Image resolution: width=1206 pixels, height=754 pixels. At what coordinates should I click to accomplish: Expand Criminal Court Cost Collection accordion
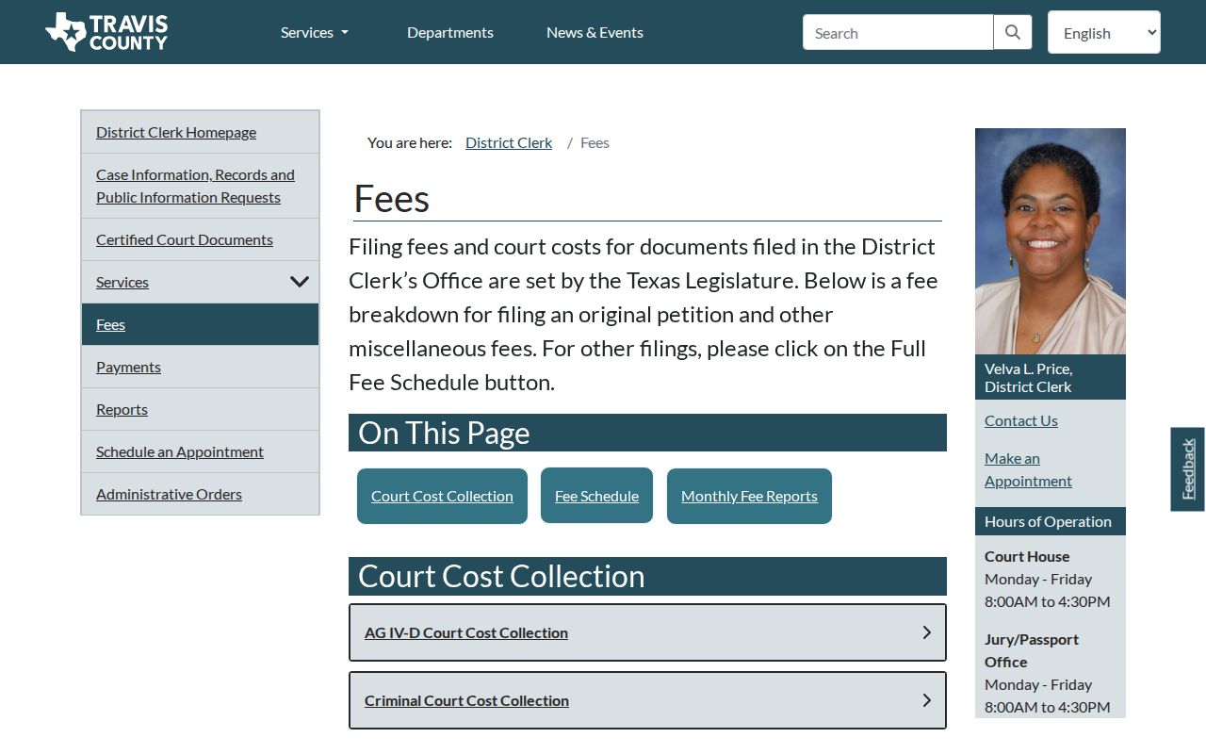647,700
